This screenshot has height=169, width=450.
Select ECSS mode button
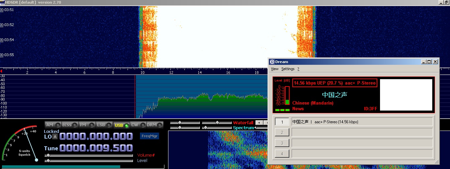(x=70, y=125)
